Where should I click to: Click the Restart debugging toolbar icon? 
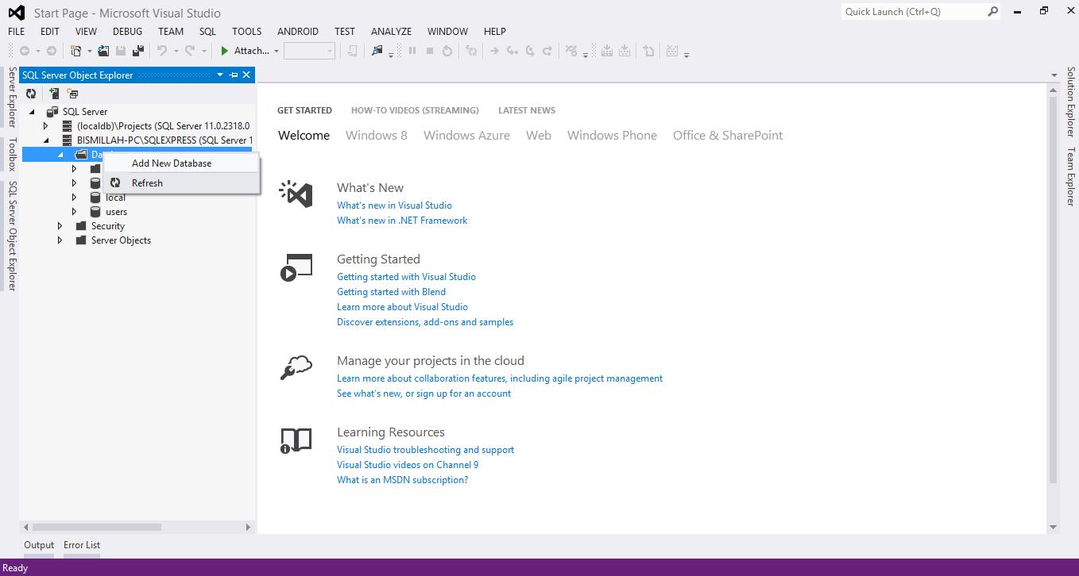(447, 51)
